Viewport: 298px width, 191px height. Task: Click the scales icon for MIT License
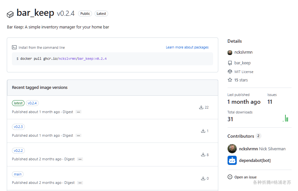(x=230, y=71)
